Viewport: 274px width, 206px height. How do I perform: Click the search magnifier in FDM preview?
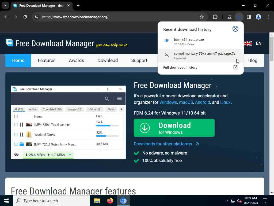[107, 99]
